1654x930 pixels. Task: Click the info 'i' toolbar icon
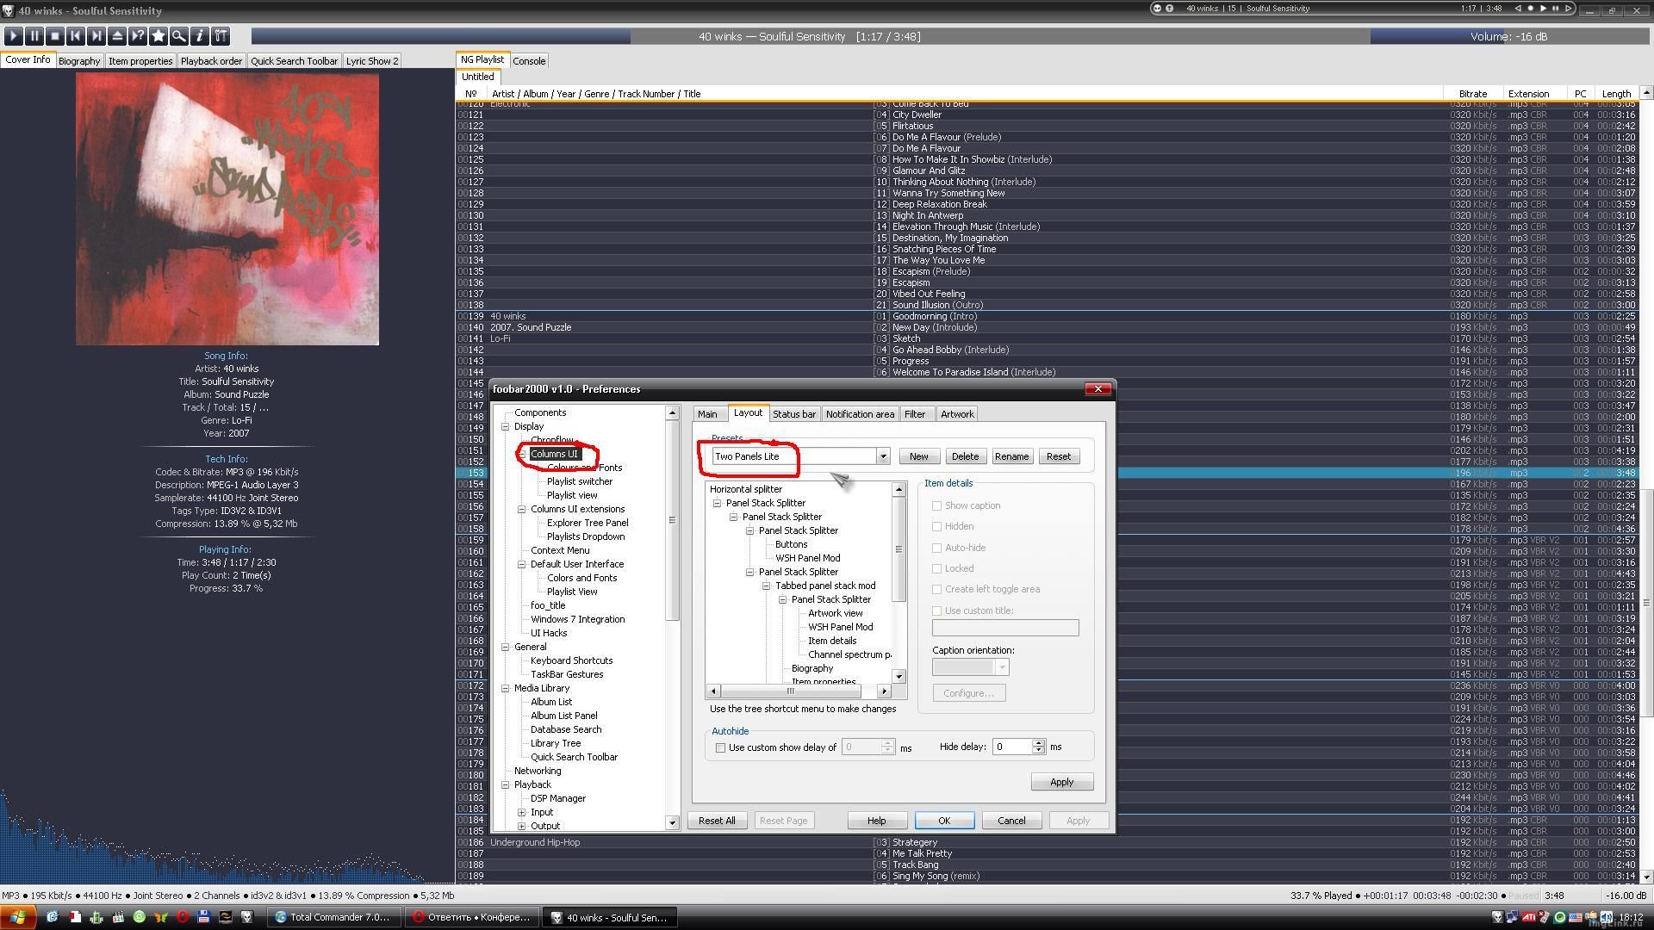click(x=199, y=36)
